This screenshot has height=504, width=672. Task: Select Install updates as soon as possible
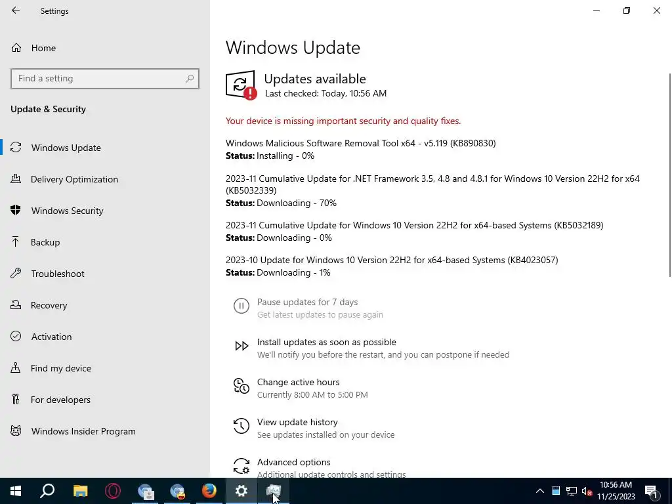(327, 342)
